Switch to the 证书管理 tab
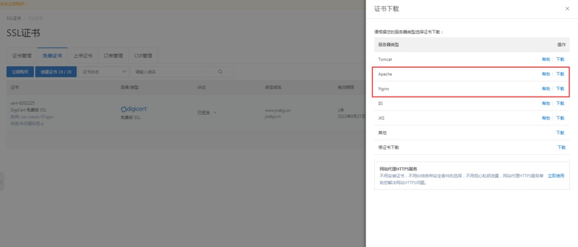 click(x=22, y=55)
